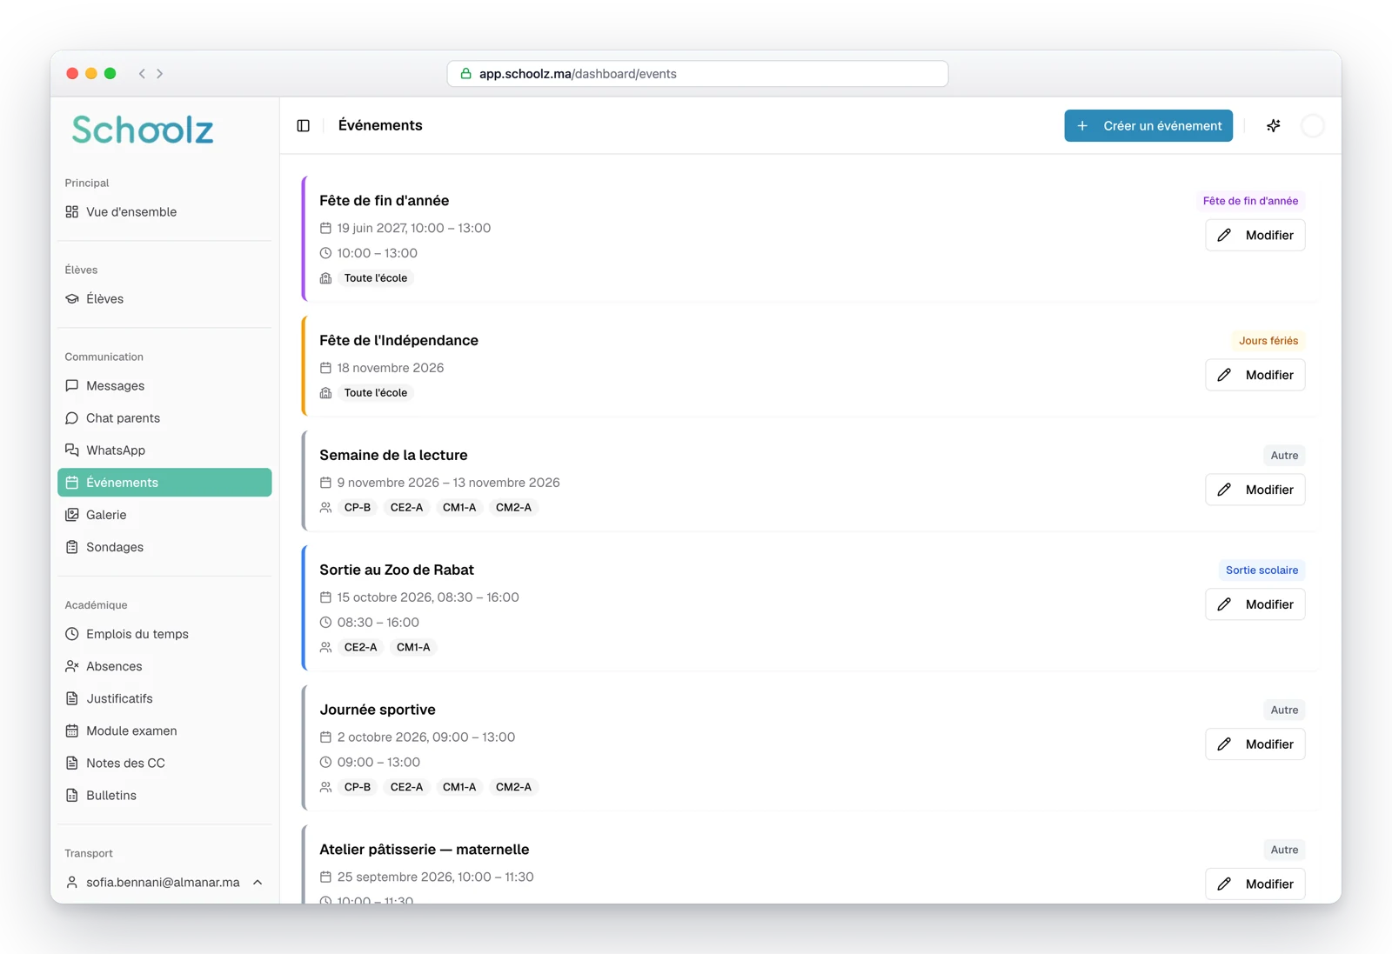Open Justificatifs page
This screenshot has height=954, width=1392.
(164, 698)
